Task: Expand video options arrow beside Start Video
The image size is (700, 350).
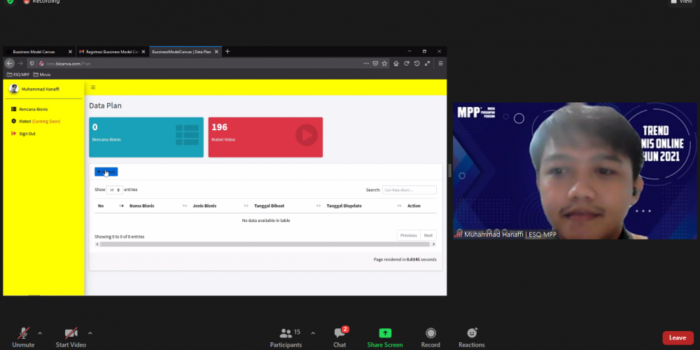Action: coord(90,332)
